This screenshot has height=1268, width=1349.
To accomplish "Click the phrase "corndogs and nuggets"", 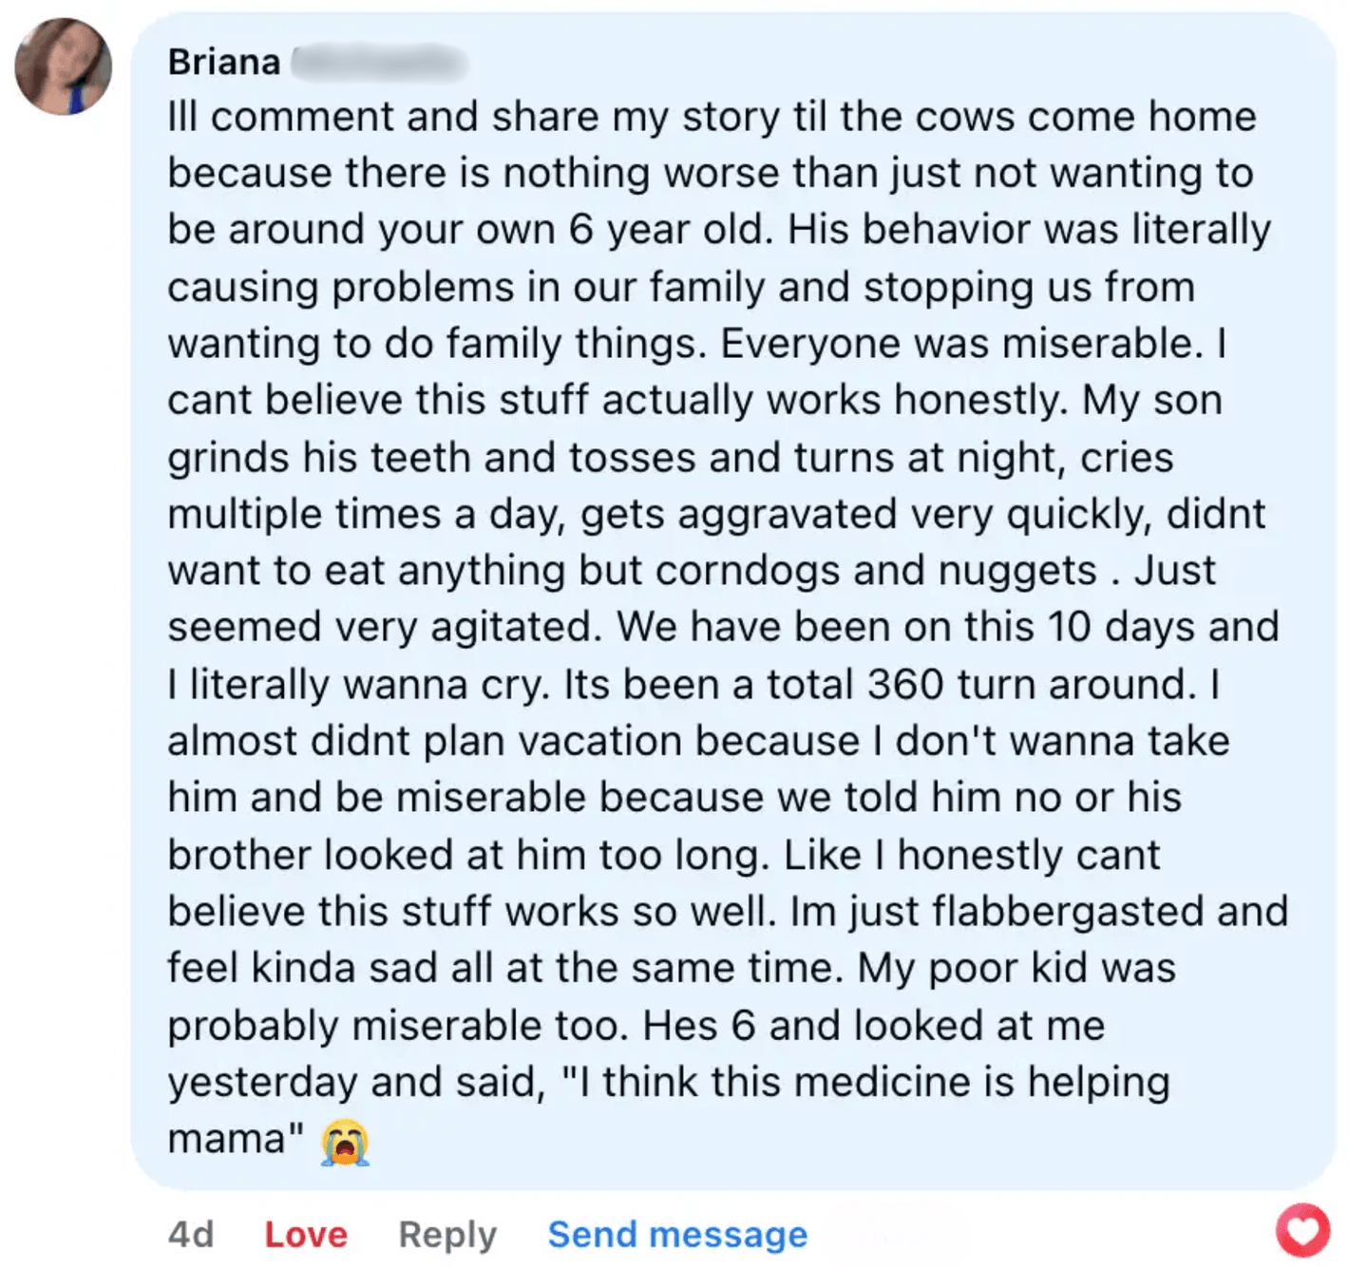I will coord(875,571).
